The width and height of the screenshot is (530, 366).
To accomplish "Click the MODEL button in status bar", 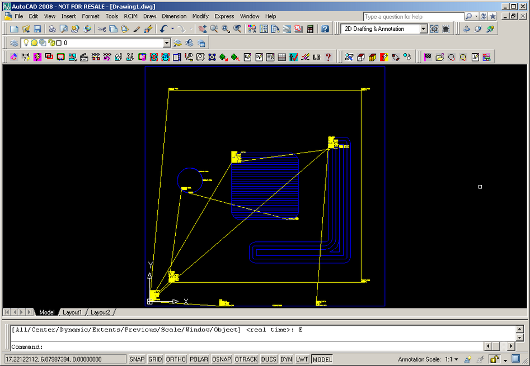I will 322,359.
